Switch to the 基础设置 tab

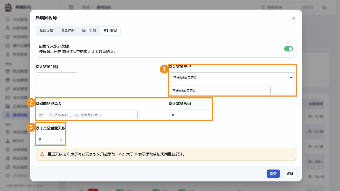click(x=46, y=31)
